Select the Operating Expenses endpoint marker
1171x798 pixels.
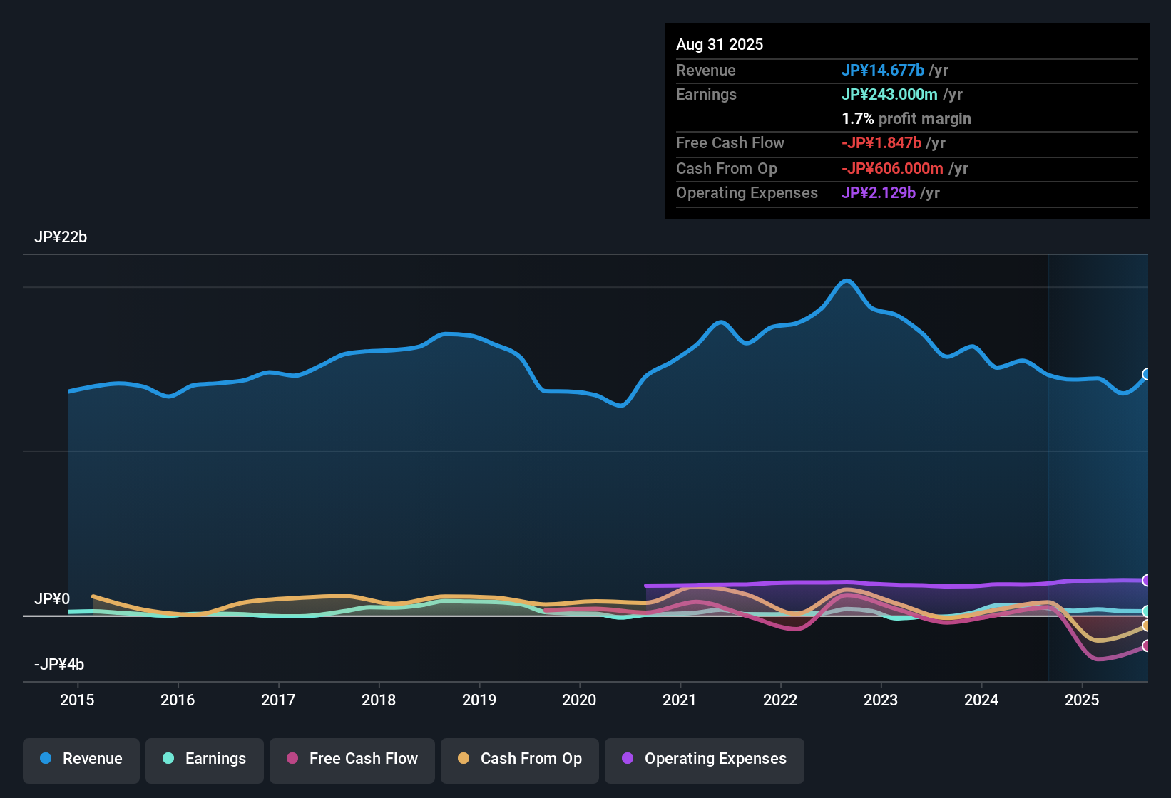1147,580
